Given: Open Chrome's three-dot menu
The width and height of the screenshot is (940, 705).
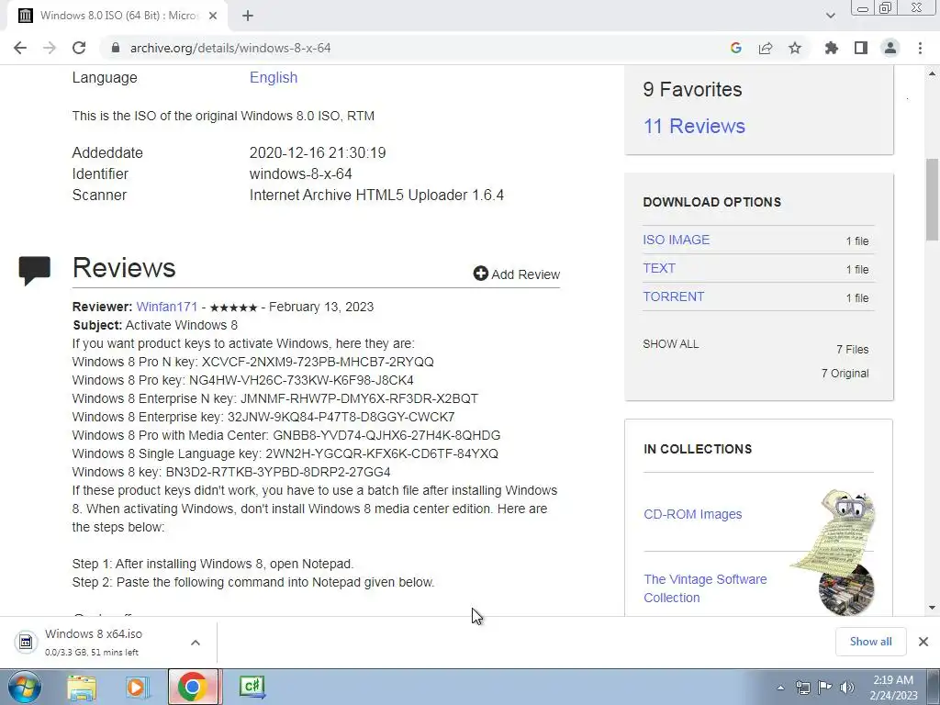Looking at the screenshot, I should [920, 48].
